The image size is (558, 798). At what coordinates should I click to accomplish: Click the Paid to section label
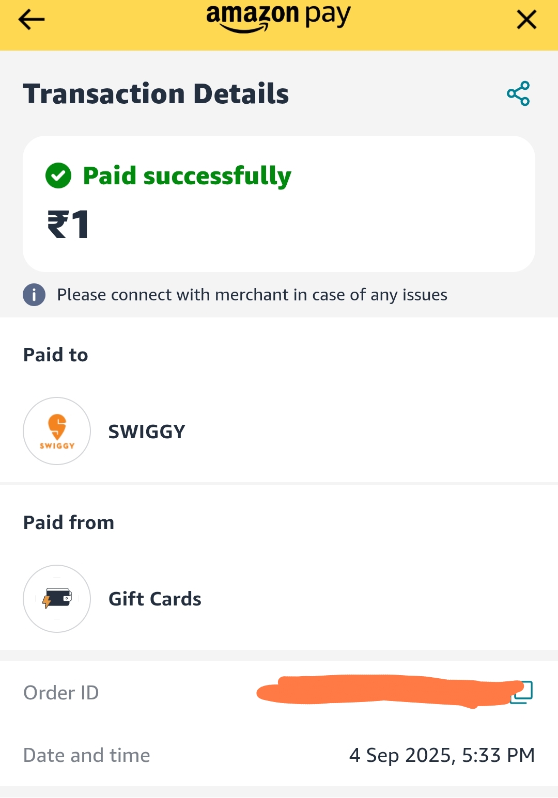56,355
